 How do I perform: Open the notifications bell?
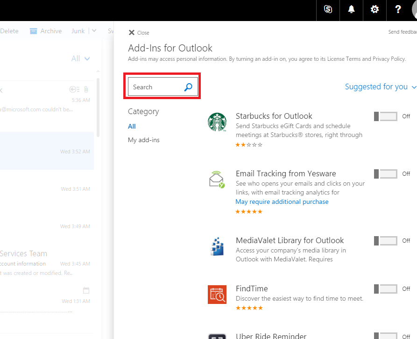click(x=351, y=9)
